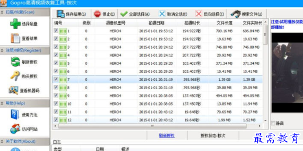Click the 文件实际长 column header
Screen dimensions: 303x151
(x=252, y=23)
